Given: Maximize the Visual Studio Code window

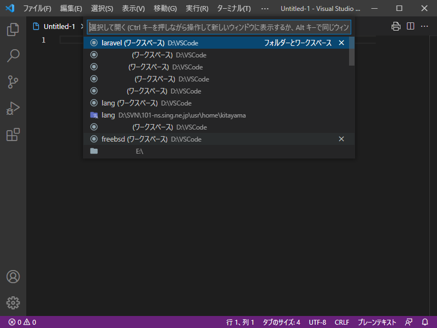Looking at the screenshot, I should tap(399, 8).
